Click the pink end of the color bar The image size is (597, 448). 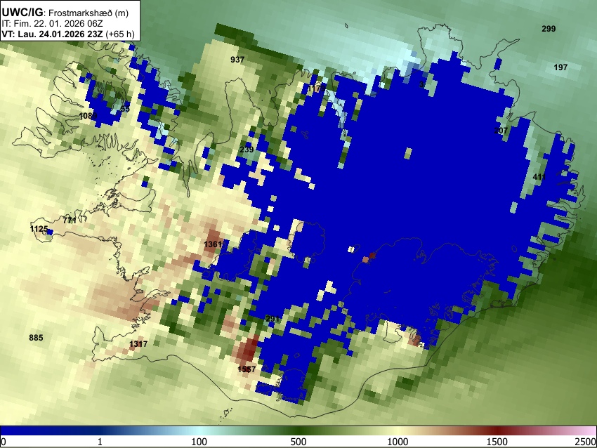pos(584,431)
